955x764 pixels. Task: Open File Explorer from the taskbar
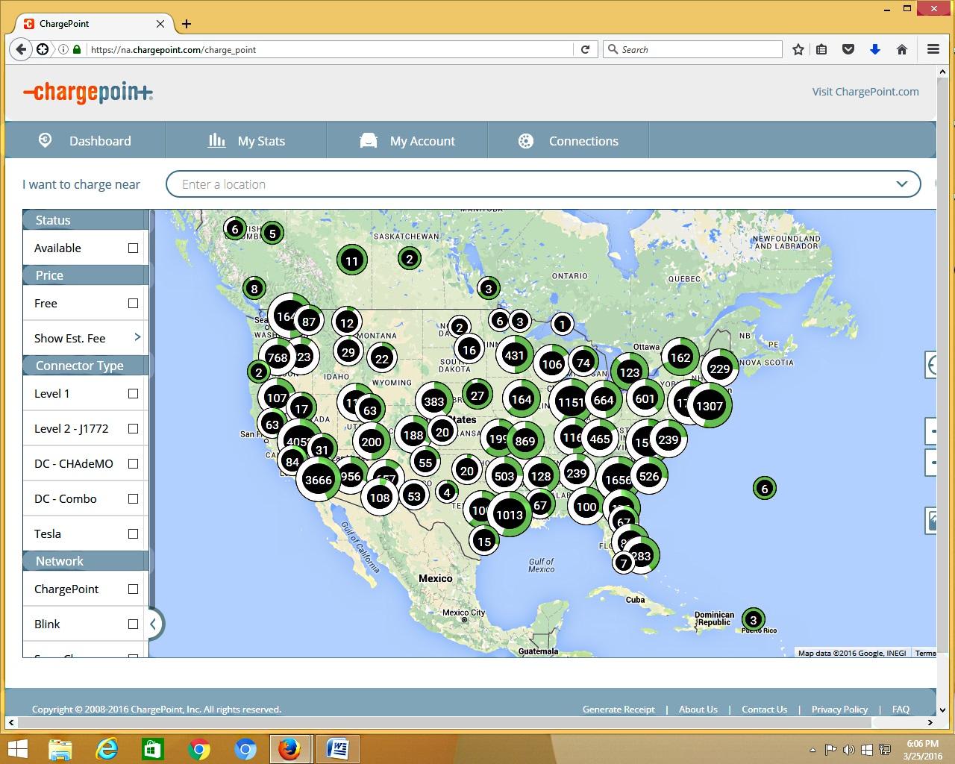60,748
